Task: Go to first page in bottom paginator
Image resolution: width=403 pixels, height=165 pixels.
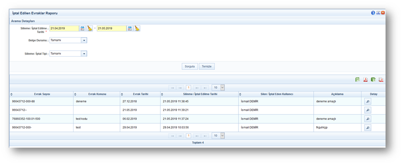Action: [172, 136]
